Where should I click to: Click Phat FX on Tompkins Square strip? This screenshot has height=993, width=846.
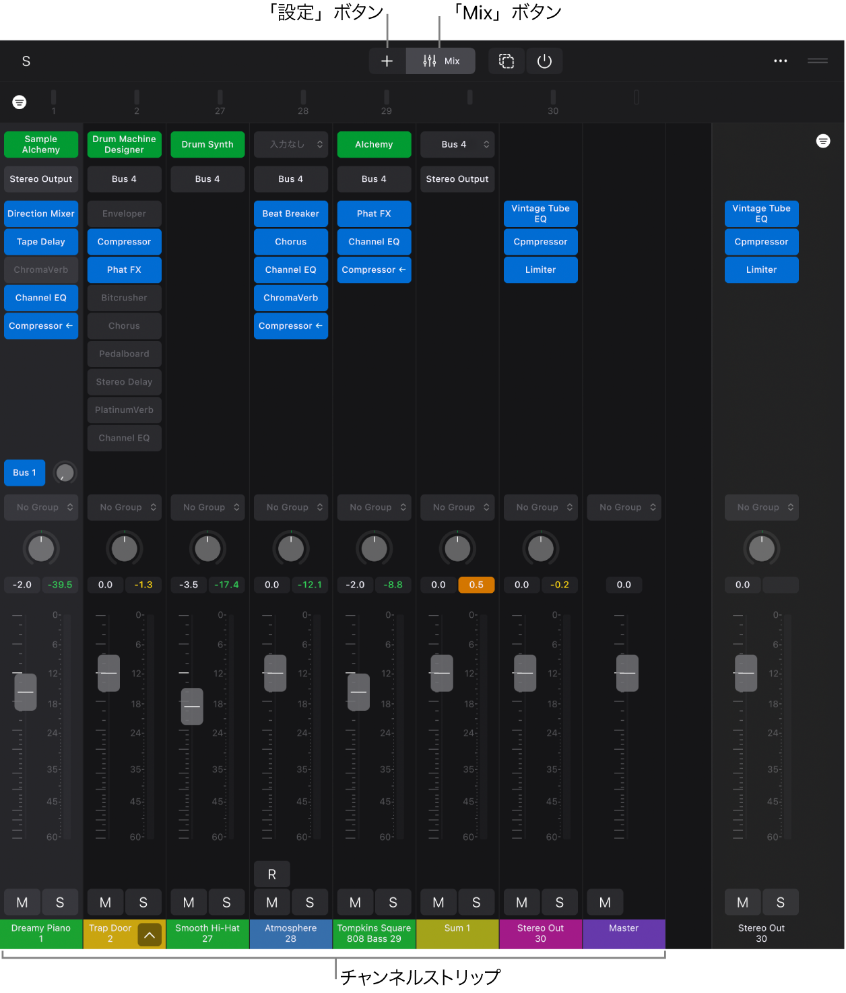click(374, 214)
